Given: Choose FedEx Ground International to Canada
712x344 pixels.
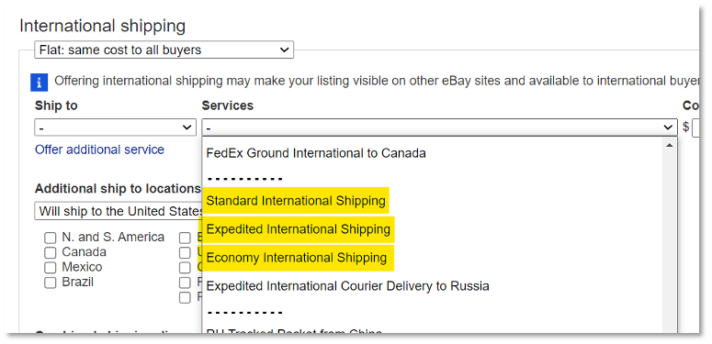Looking at the screenshot, I should pyautogui.click(x=316, y=153).
